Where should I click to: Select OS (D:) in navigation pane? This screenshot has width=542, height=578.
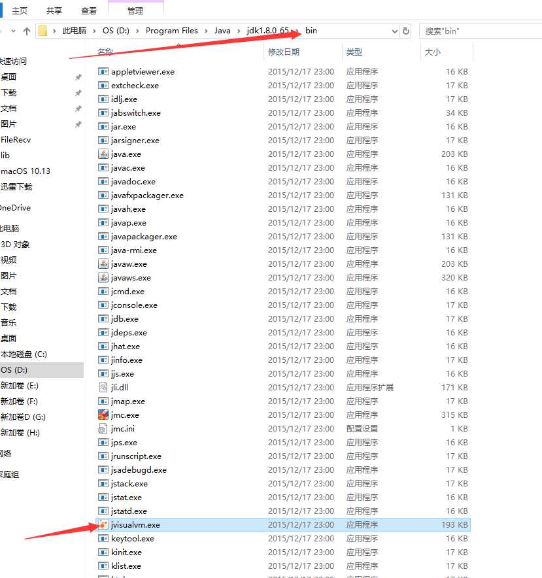tap(41, 369)
